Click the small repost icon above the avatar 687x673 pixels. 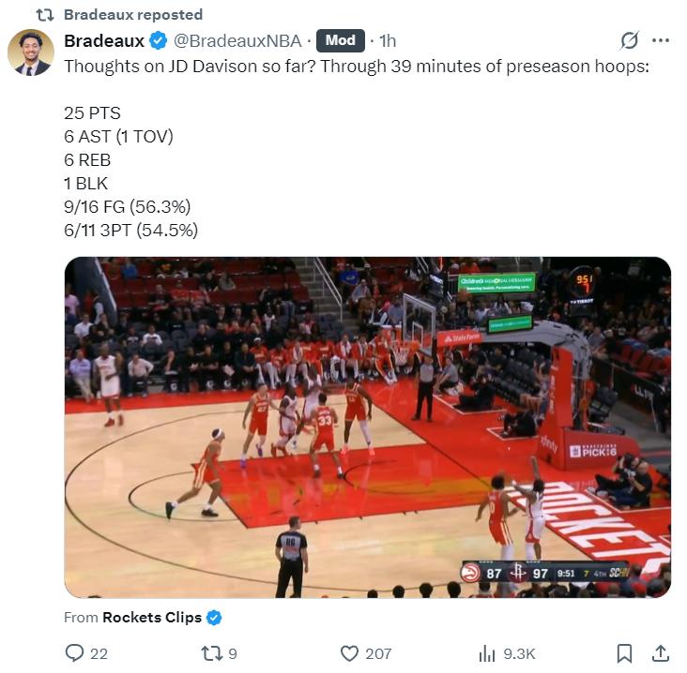45,15
